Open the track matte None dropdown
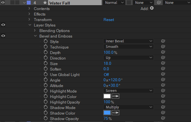 (143, 3)
